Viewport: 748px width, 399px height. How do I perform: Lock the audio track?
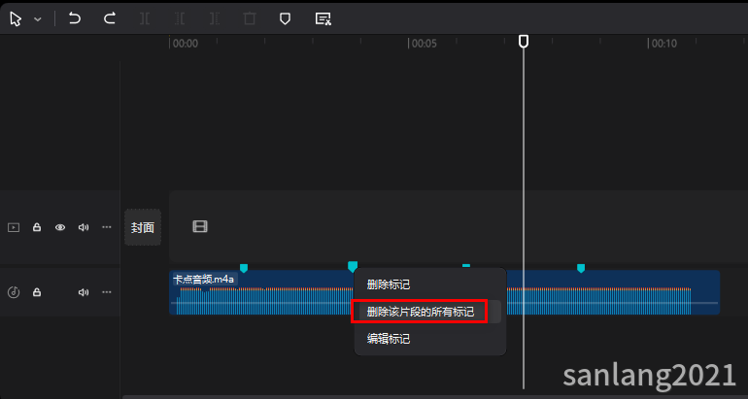37,292
